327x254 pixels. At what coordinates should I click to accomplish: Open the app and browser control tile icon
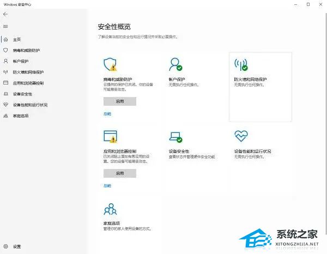110,137
